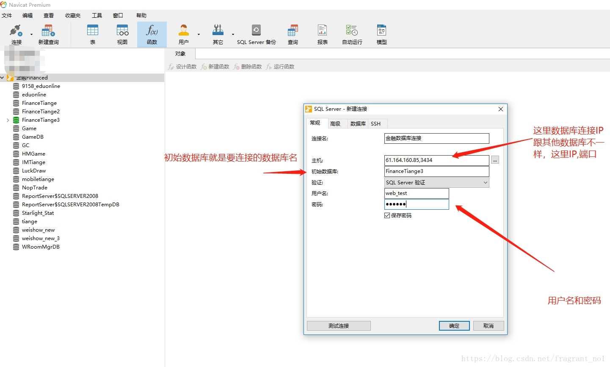The height and width of the screenshot is (367, 610).
Task: Open the 工具 menu
Action: point(97,16)
